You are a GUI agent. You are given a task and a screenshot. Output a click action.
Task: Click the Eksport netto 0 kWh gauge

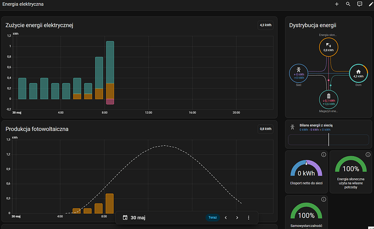(306, 169)
